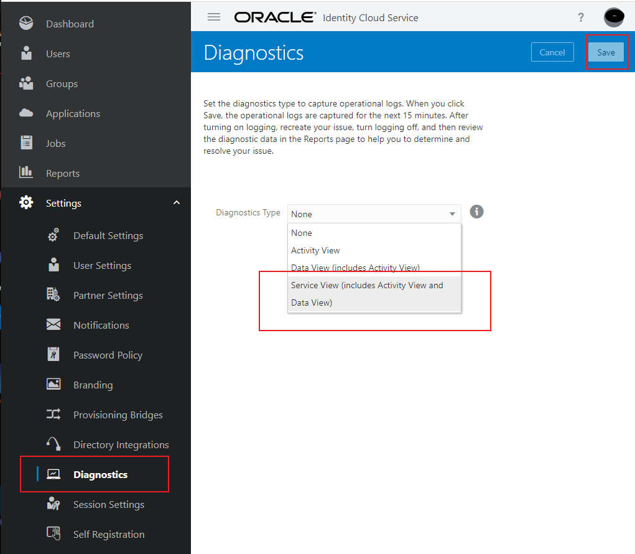Click the Settings gear icon
635x554 pixels.
[26, 202]
